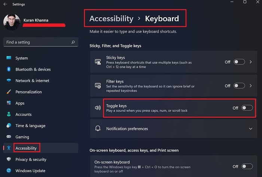Click the Bluetooth & devices icon
Screen dimensions: 262x177
9,69
